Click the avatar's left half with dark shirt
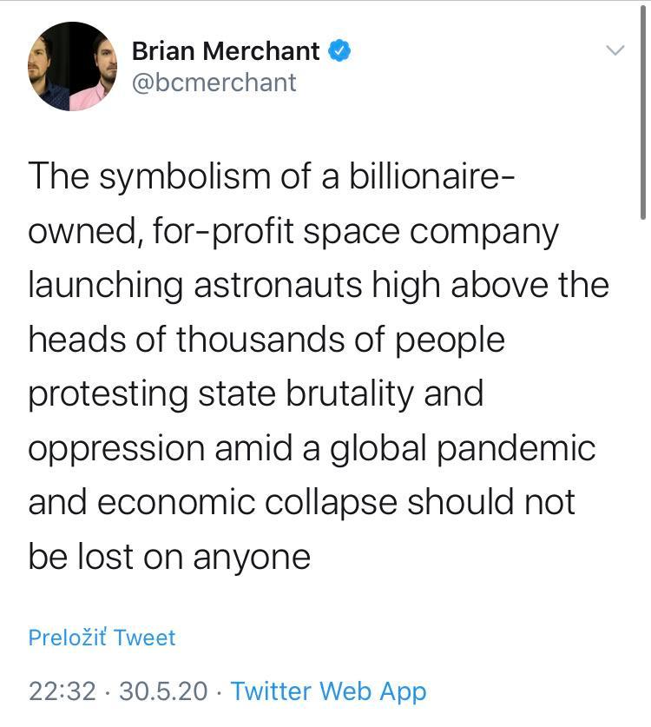The height and width of the screenshot is (727, 651). tap(49, 68)
